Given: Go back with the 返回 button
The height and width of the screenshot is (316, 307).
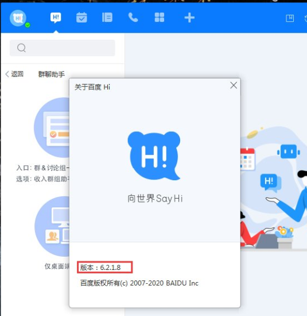Looking at the screenshot, I should (x=14, y=74).
